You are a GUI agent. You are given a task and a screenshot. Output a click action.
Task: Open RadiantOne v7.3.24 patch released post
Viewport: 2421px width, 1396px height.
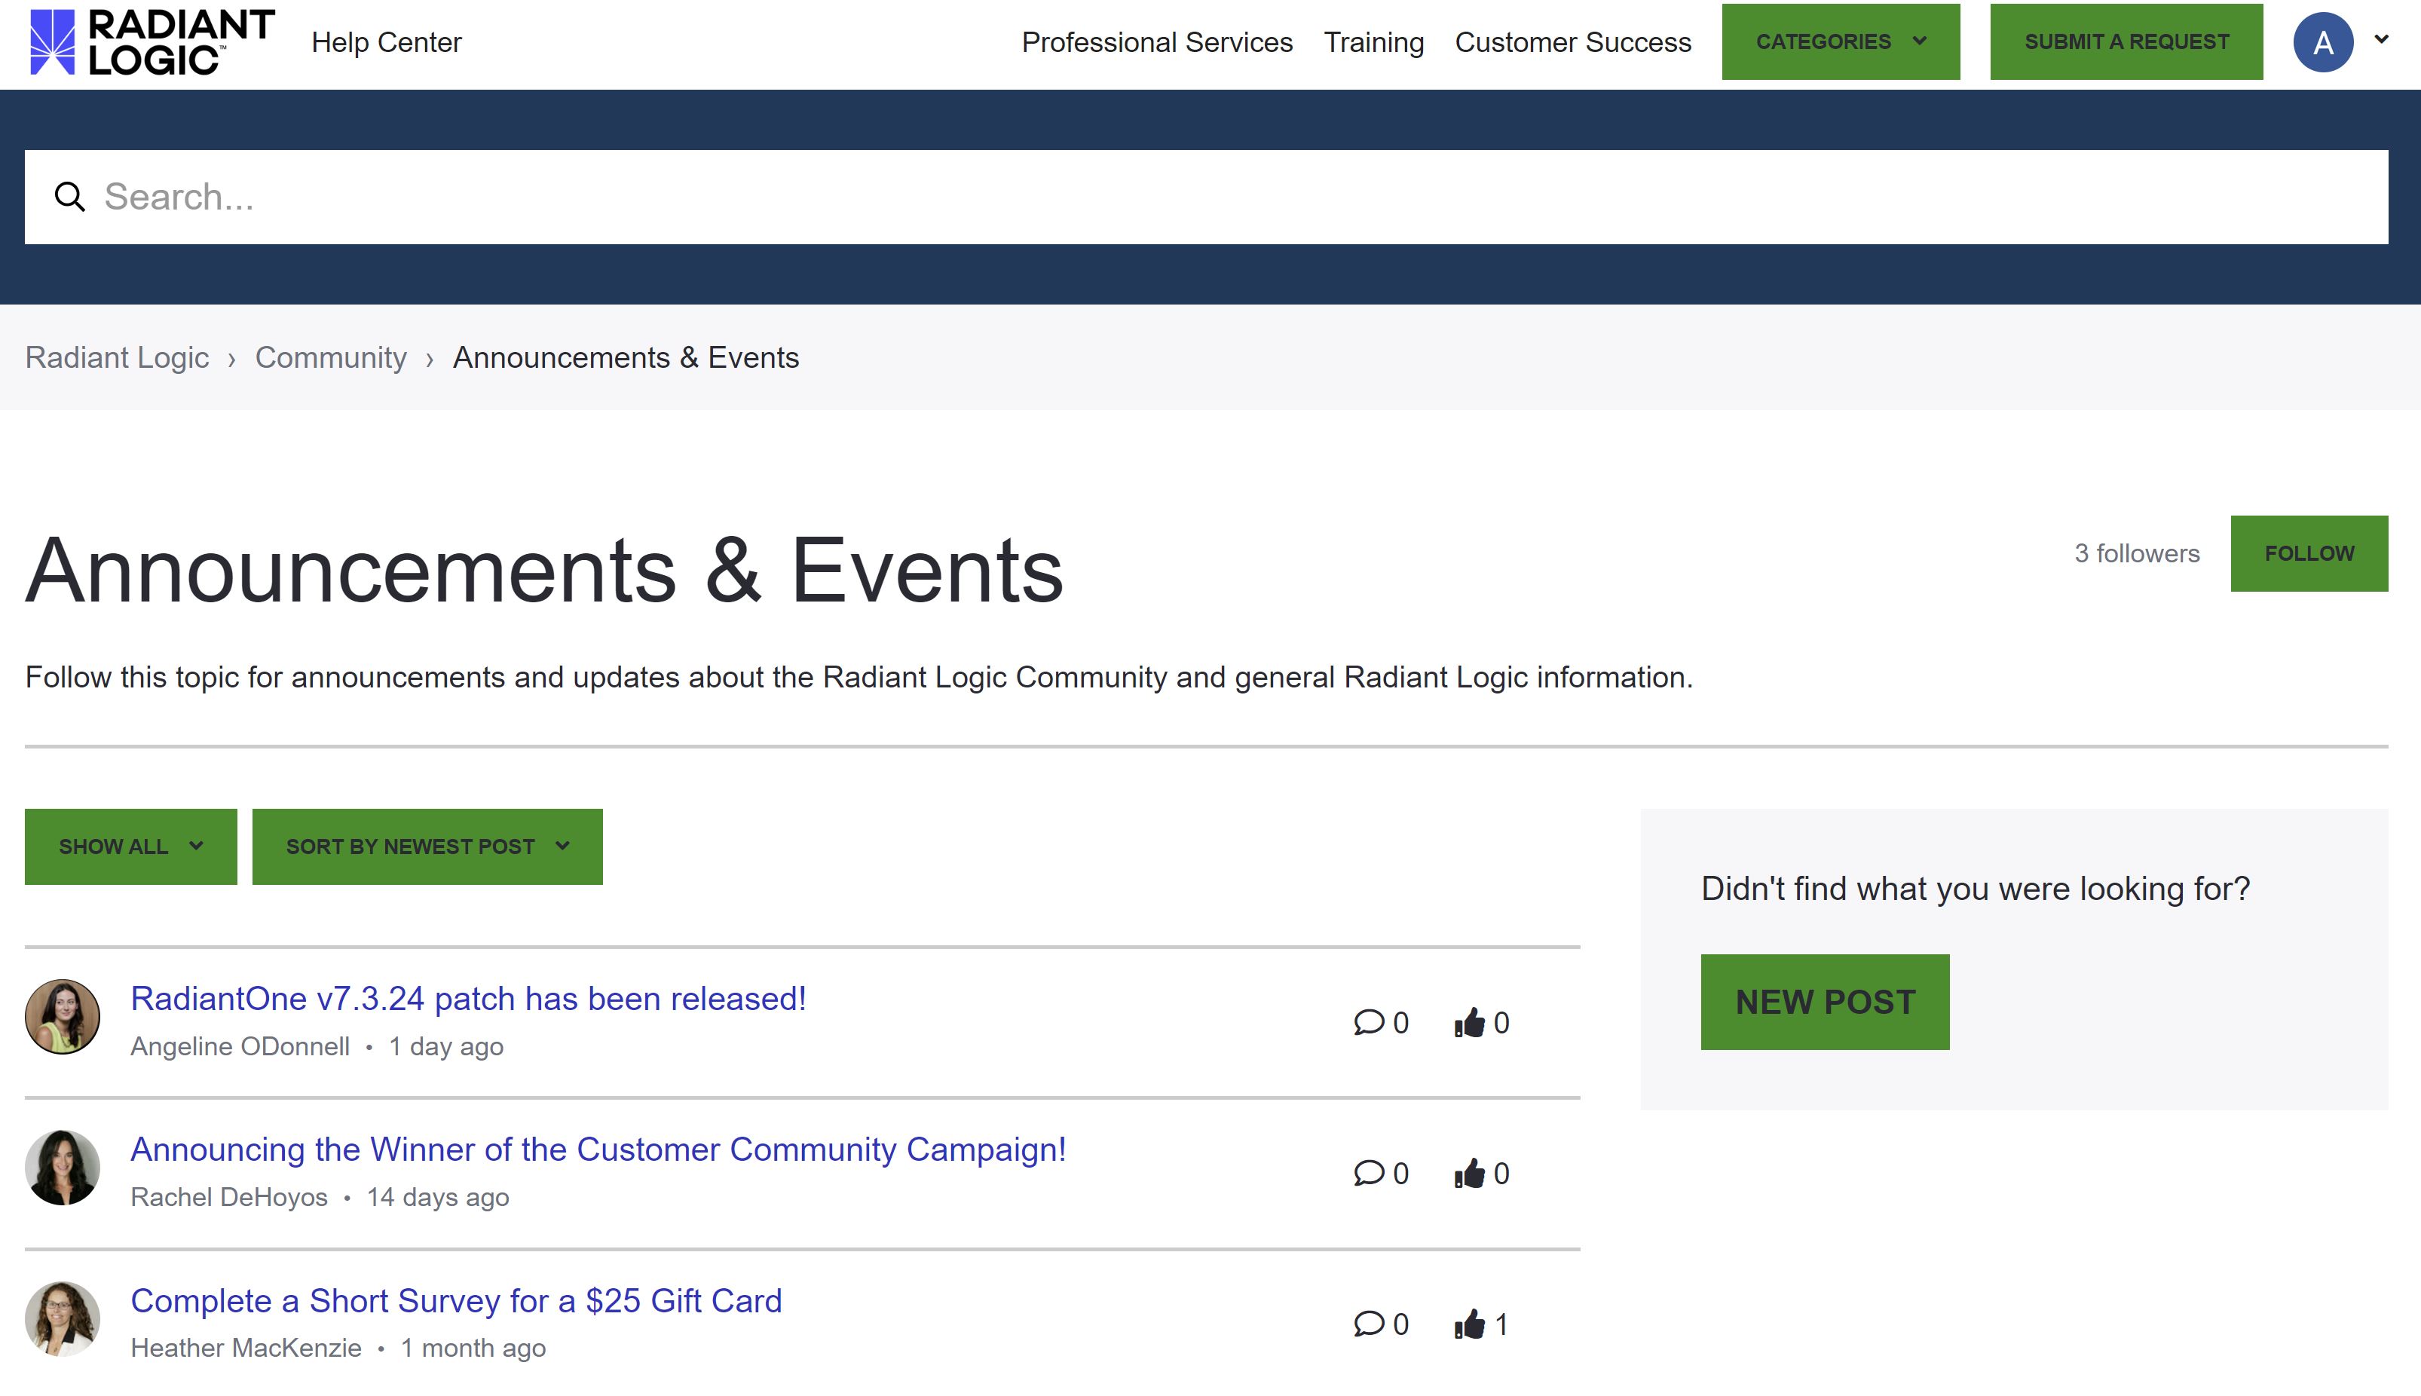click(x=468, y=999)
